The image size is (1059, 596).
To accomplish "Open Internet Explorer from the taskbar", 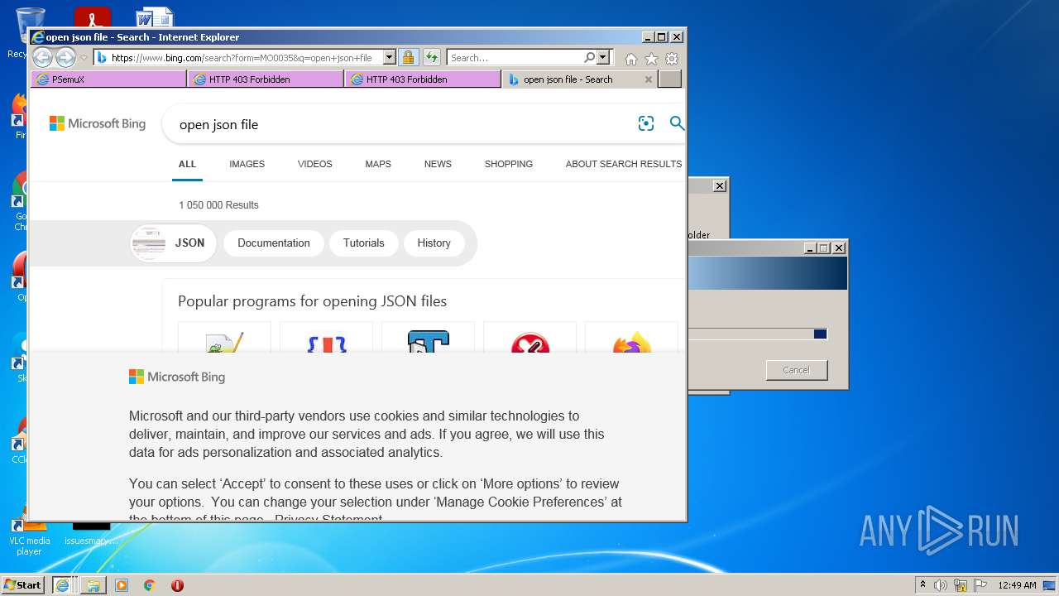I will pyautogui.click(x=62, y=585).
